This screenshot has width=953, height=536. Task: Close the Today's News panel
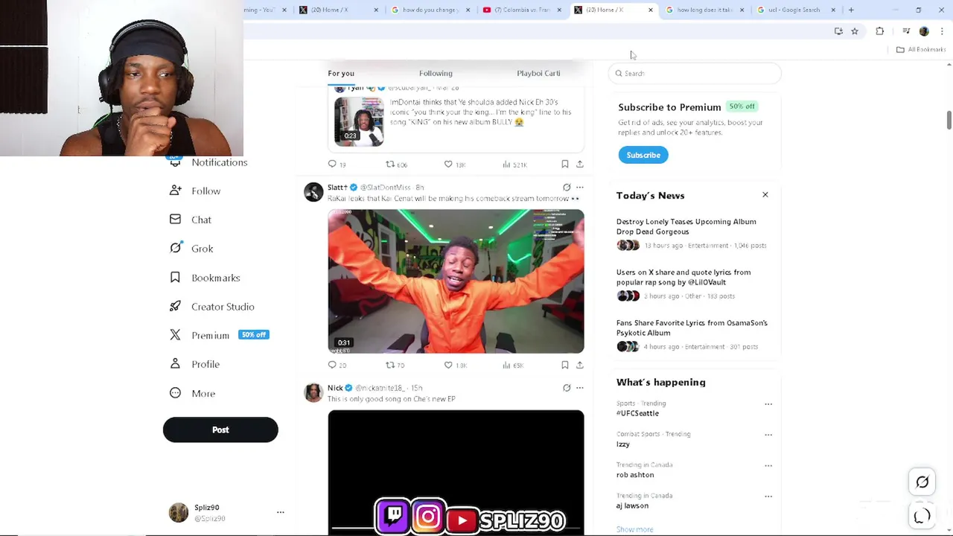point(765,195)
